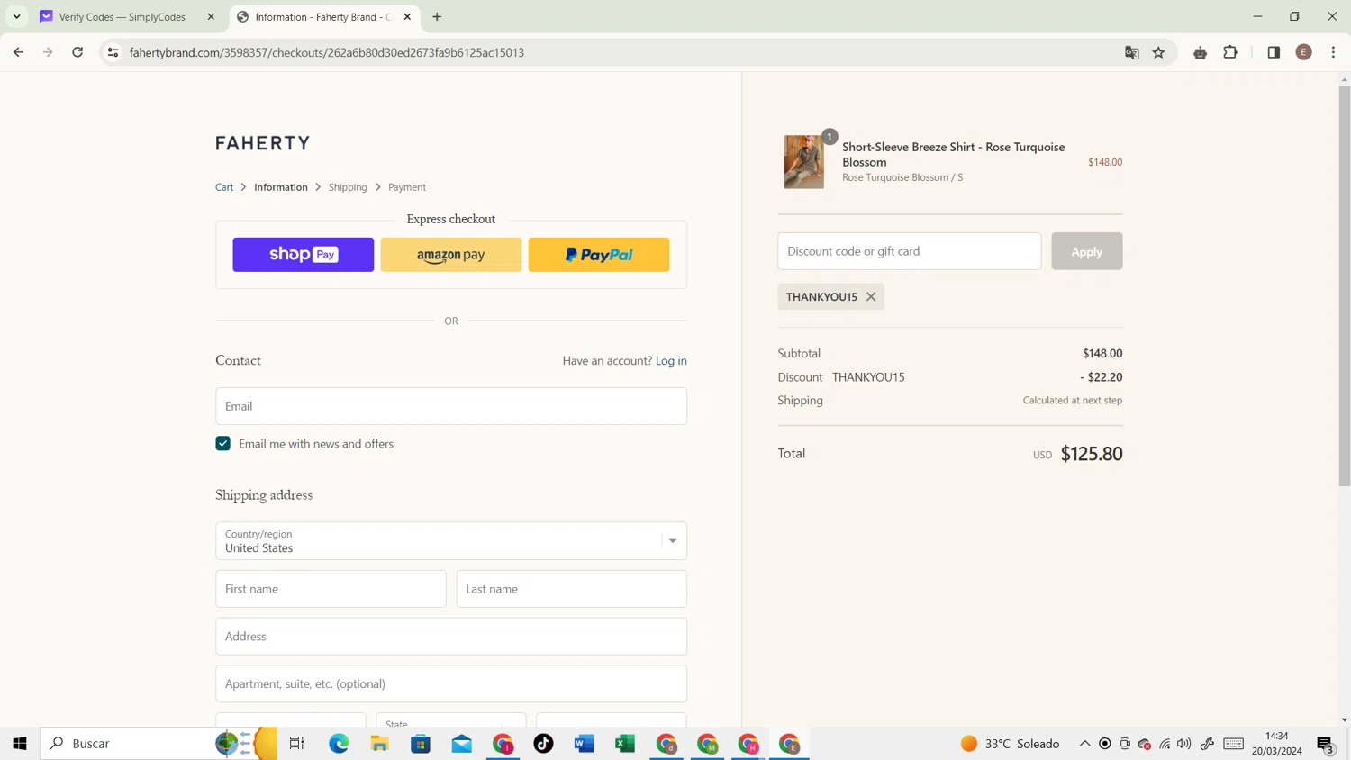The height and width of the screenshot is (760, 1351).
Task: Open the tab search dropdown arrow
Action: (x=17, y=16)
